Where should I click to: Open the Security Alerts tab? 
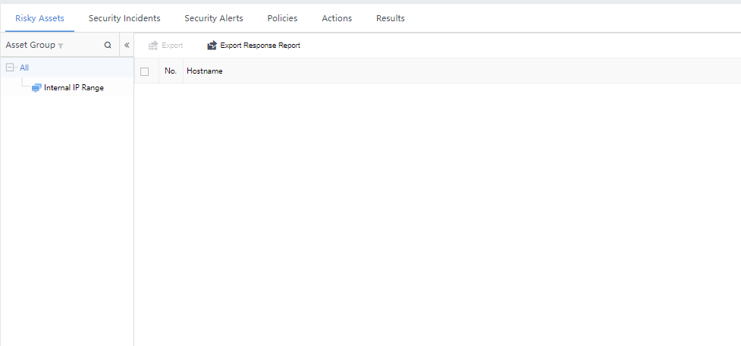pos(214,18)
